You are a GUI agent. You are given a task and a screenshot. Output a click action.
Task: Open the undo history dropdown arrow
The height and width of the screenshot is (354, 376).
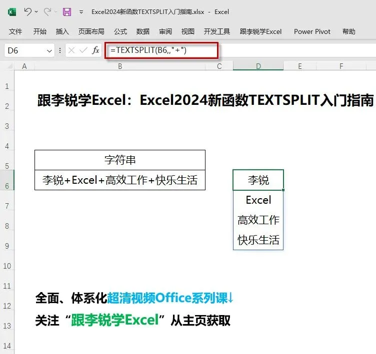point(36,11)
